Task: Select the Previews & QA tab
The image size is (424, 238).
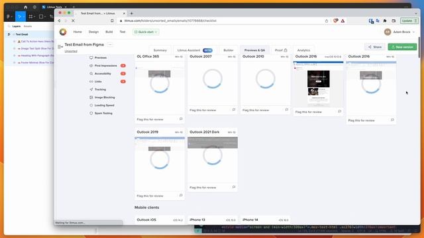Action: (x=254, y=50)
